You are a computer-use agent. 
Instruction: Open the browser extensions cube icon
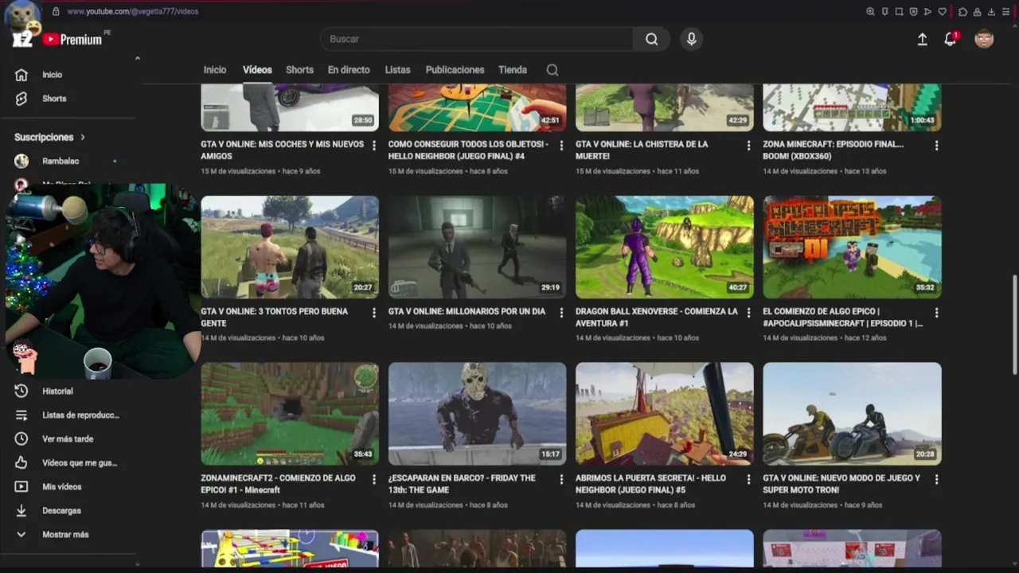pyautogui.click(x=962, y=12)
